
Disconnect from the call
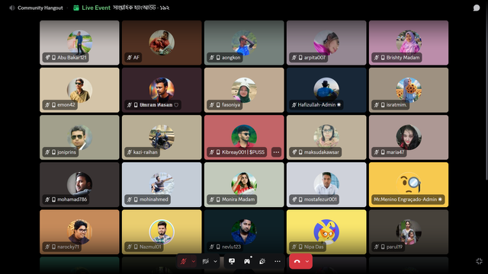pyautogui.click(x=297, y=262)
